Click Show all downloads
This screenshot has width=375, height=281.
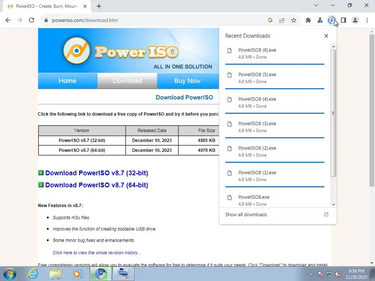pos(246,214)
